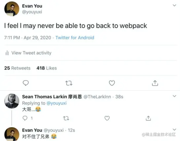180x141 pixels.
Task: Retweet Sean Thomas Larkin's reply
Action: click(x=66, y=118)
